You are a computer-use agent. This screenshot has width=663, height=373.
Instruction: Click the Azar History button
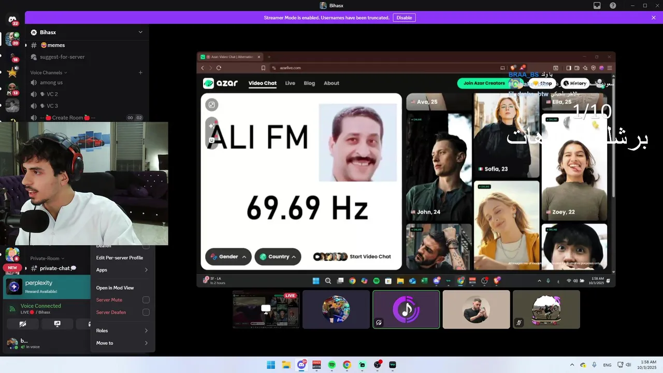574,83
